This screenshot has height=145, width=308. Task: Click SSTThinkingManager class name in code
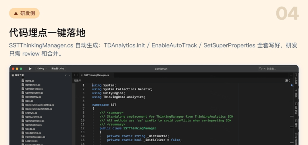coord(140,128)
